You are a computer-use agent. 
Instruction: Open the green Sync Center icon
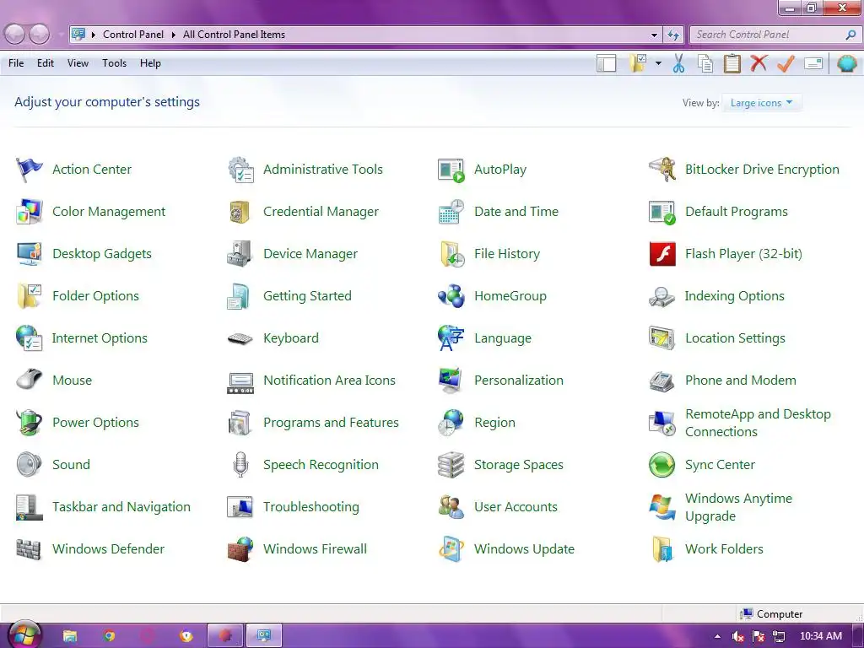(x=661, y=465)
